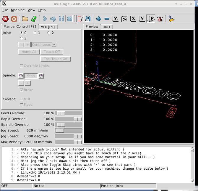The image size is (198, 191).
Task: Jog the joint in plus direction
Action: point(28,44)
